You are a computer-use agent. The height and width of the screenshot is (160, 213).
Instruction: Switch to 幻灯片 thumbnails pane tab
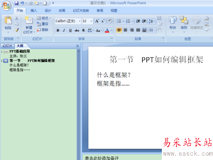click(7, 46)
